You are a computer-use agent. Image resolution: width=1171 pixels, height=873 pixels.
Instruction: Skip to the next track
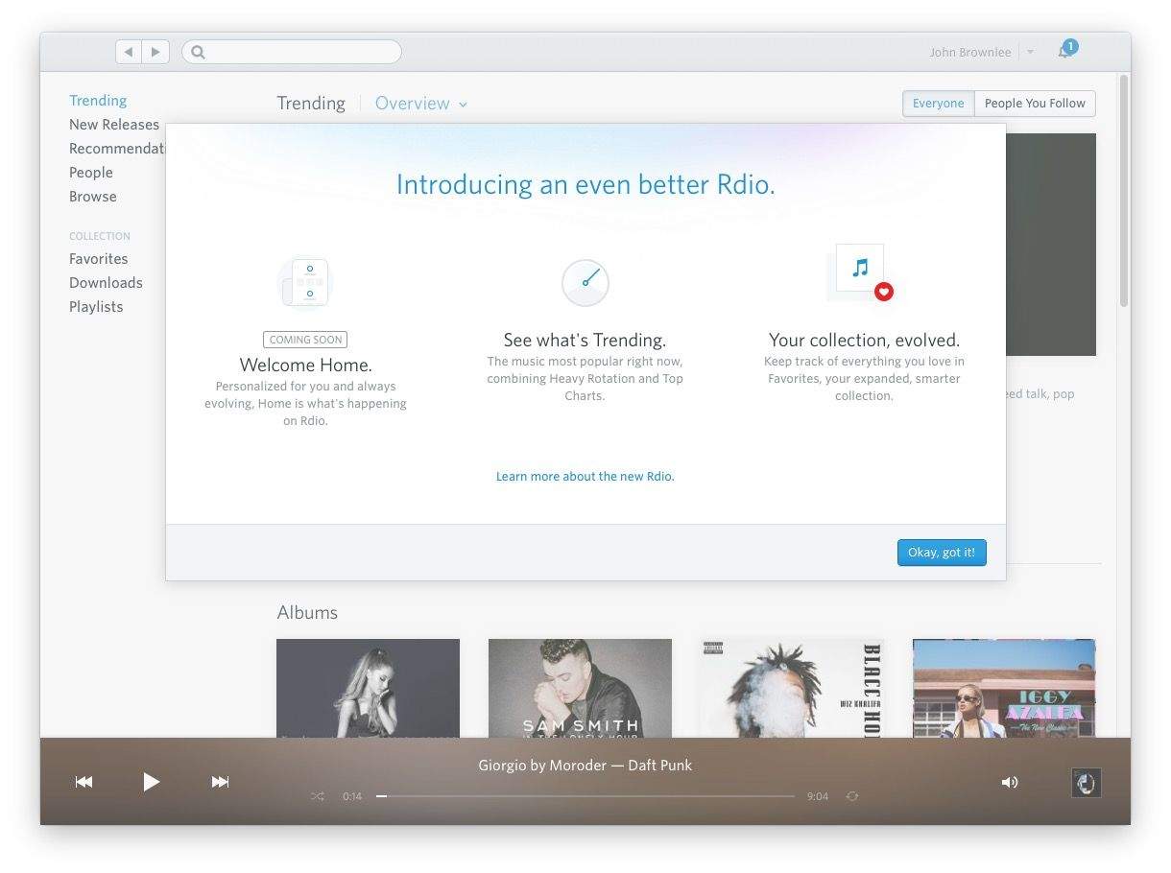pyautogui.click(x=220, y=782)
